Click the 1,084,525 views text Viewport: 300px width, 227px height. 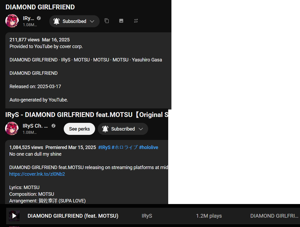(26, 147)
